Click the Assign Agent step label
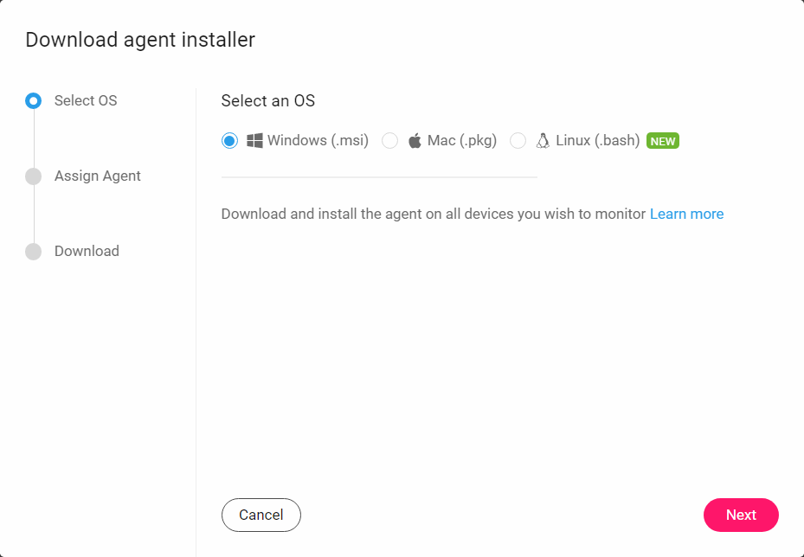 click(97, 176)
